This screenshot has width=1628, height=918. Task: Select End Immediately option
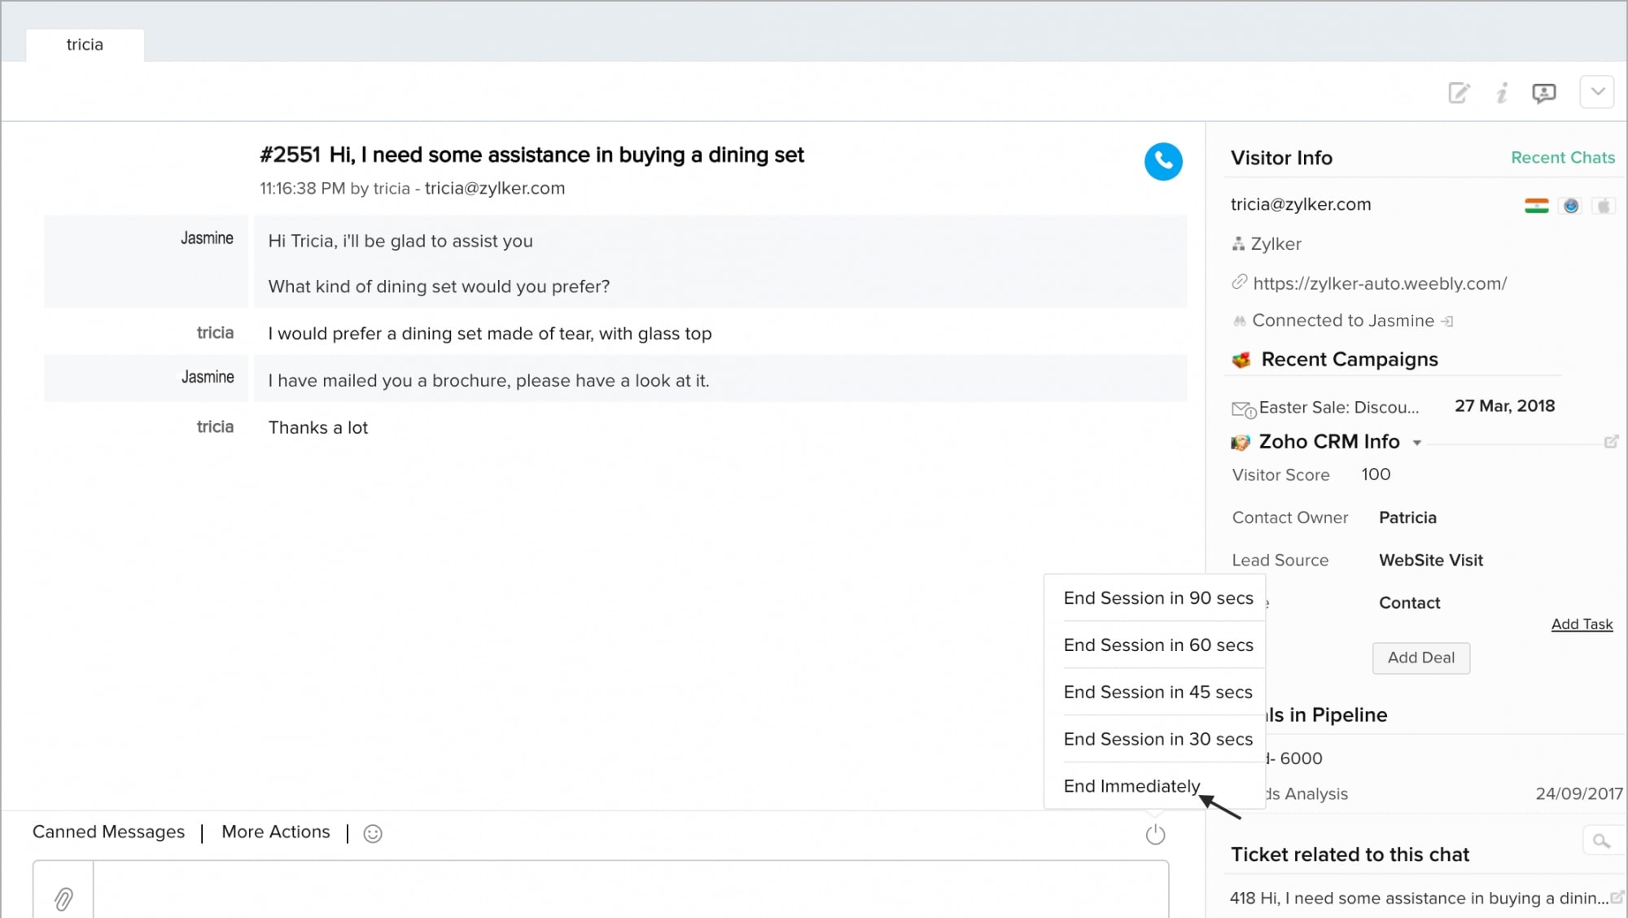tap(1131, 786)
